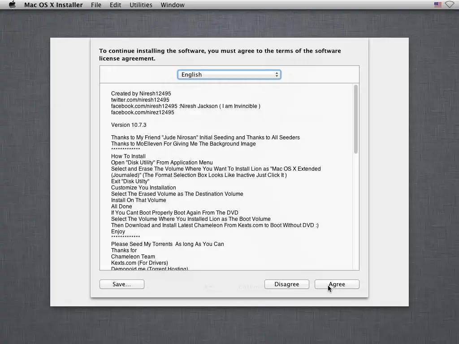This screenshot has width=459, height=344.
Task: Open the English language dropdown
Action: 229,75
